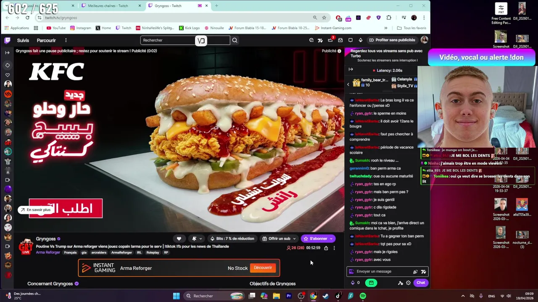Open the Bits 7 % de réduction dropdown
This screenshot has height=302, width=538.
tap(232, 239)
